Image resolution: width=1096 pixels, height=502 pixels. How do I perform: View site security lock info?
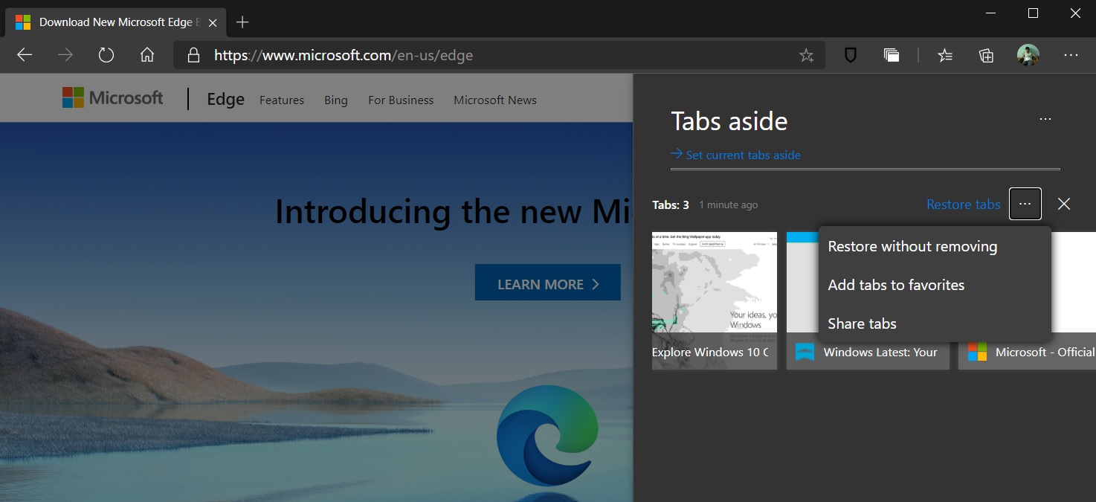click(193, 55)
